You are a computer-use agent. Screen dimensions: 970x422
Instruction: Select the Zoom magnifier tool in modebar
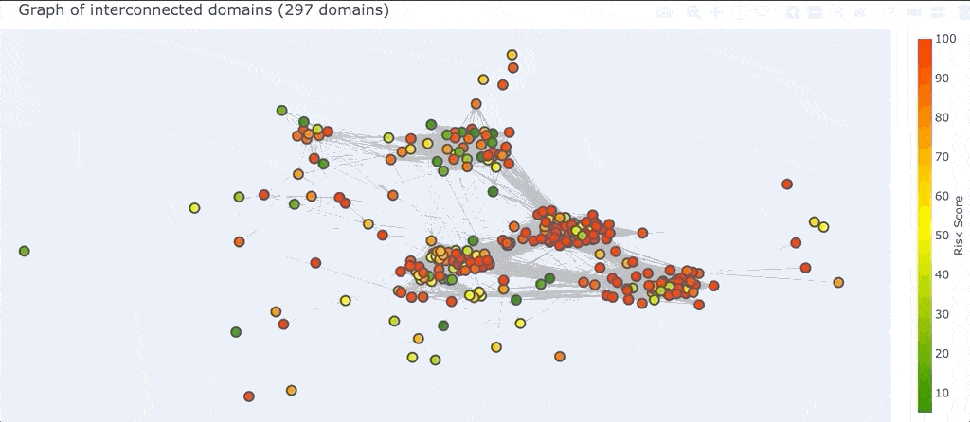692,12
